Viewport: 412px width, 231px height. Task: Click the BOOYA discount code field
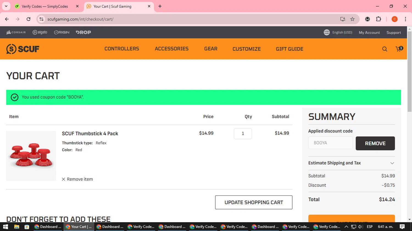[330, 143]
